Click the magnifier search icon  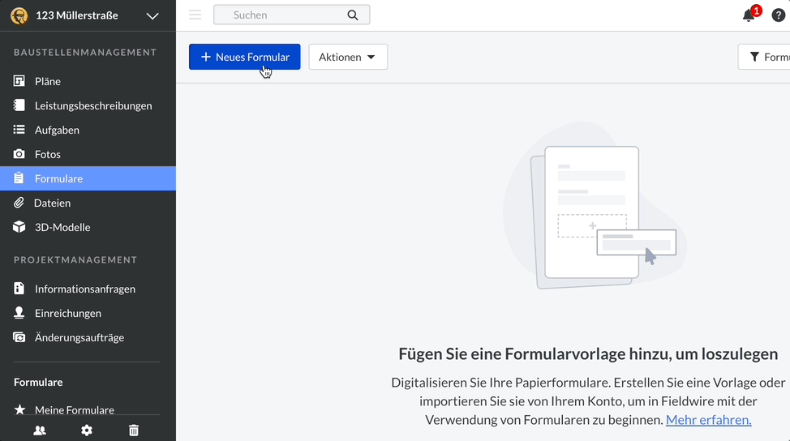click(353, 15)
